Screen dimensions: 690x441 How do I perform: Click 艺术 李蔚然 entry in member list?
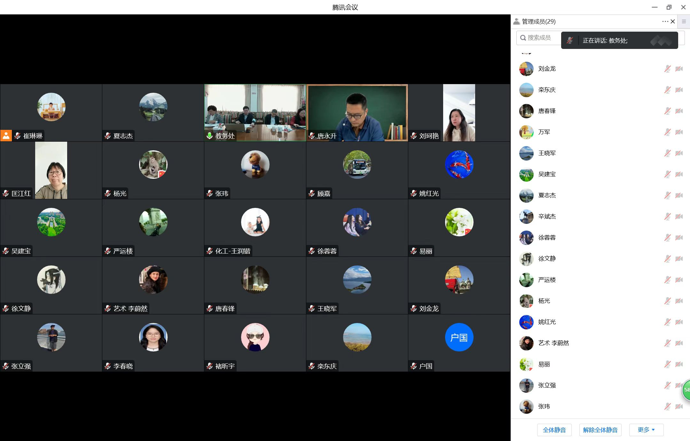point(553,343)
